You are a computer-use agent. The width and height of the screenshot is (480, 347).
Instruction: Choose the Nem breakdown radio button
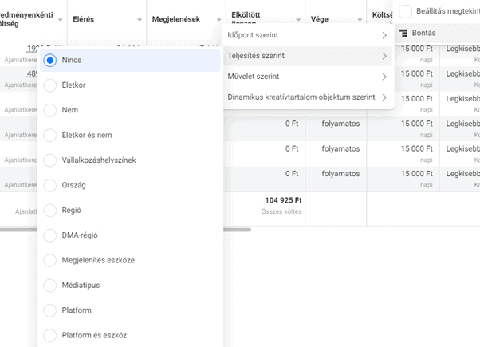click(50, 110)
